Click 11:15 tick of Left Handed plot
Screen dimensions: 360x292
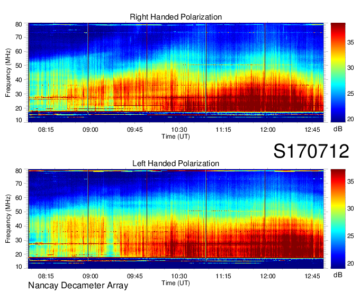(x=223, y=276)
